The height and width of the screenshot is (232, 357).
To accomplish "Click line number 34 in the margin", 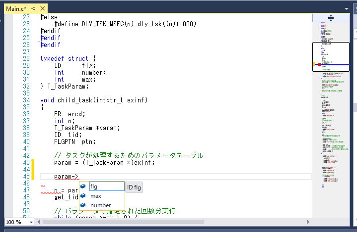I will click(26, 100).
